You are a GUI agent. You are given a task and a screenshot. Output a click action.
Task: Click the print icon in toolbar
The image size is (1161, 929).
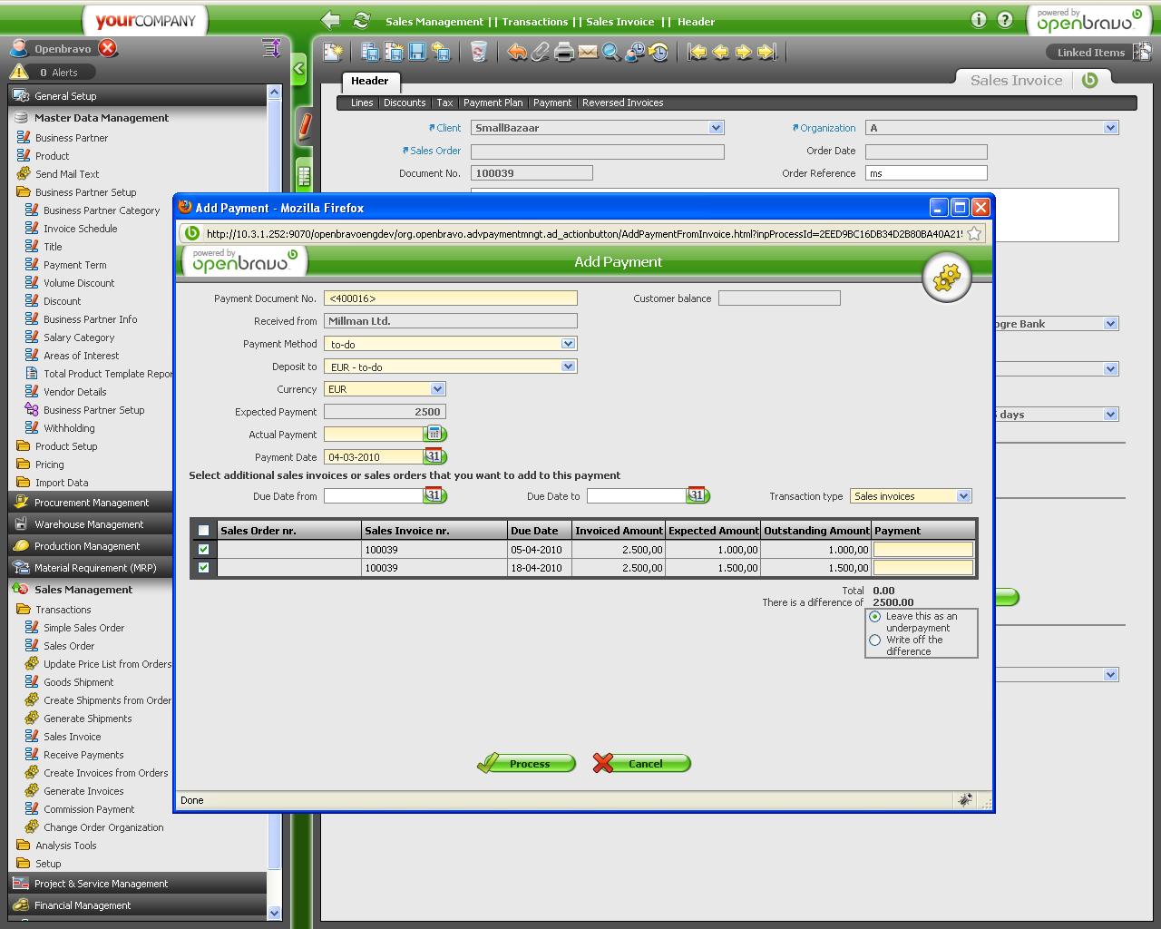tap(564, 53)
